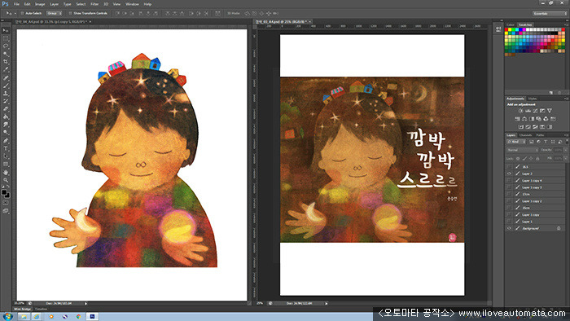Enable Show Transform Controls checkbox
The height and width of the screenshot is (321, 570).
(x=70, y=13)
